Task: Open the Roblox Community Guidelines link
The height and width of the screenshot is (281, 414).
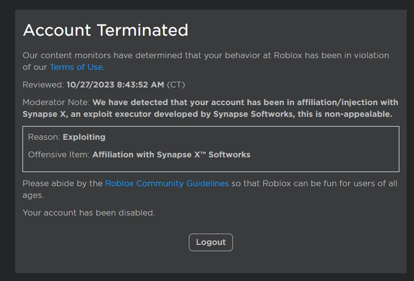Action: point(166,183)
